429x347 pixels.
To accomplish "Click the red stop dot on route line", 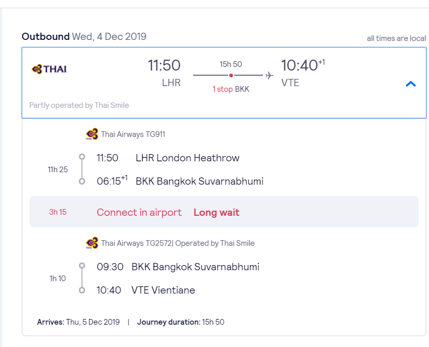I will pos(231,76).
